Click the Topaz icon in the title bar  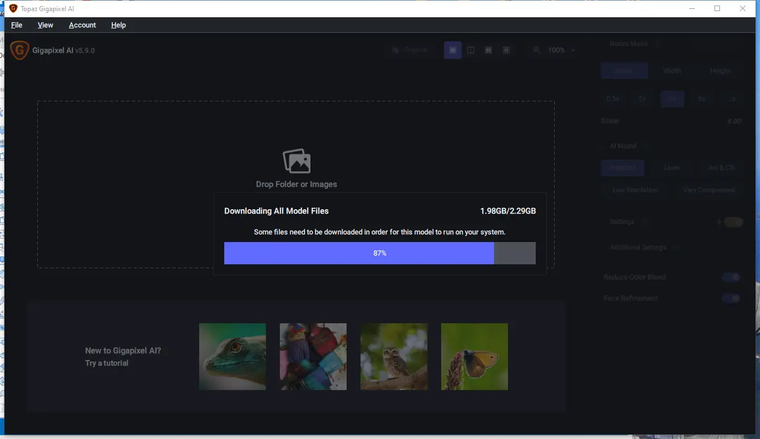click(x=13, y=8)
